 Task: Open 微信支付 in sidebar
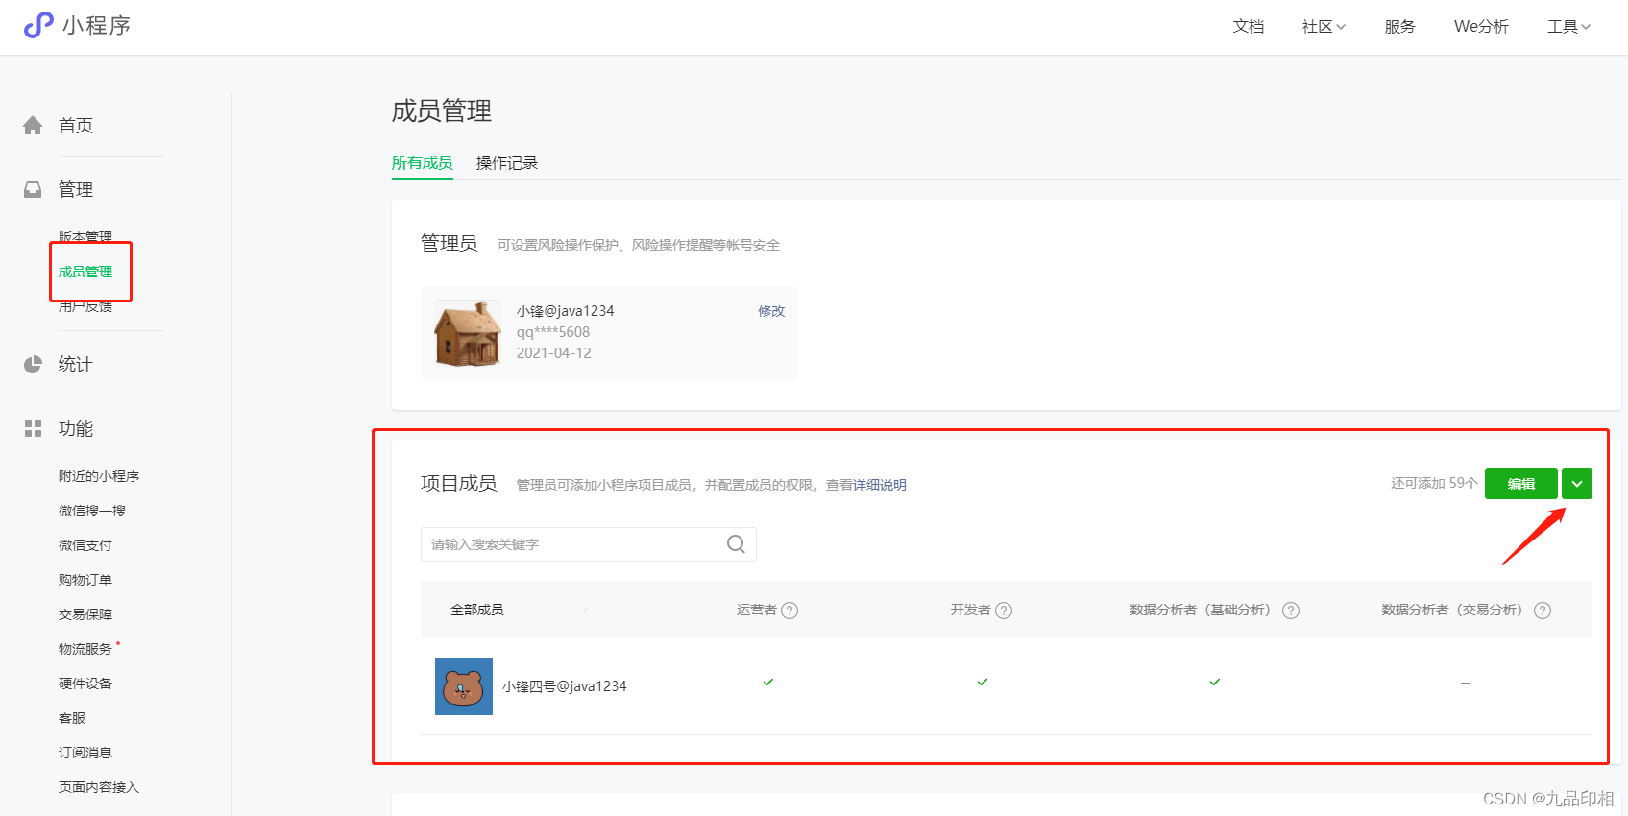[85, 545]
